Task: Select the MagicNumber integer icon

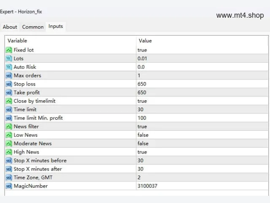Action: coord(9,186)
